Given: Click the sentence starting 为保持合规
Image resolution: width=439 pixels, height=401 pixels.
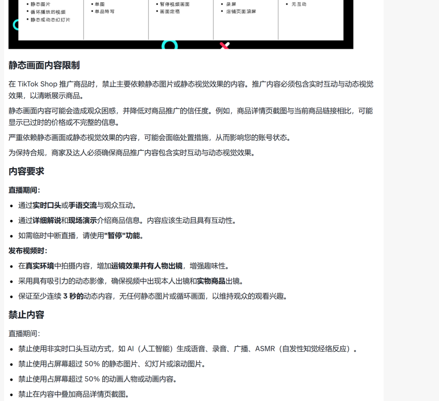Looking at the screenshot, I should tap(132, 152).
